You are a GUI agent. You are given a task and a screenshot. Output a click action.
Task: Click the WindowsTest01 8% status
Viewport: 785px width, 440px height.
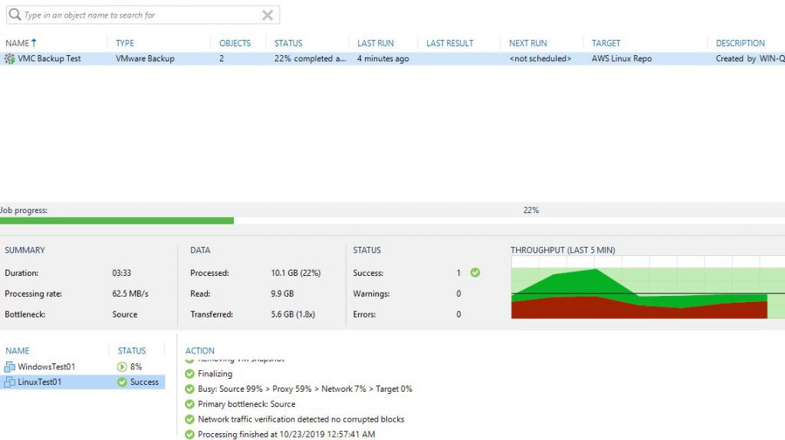pos(136,367)
